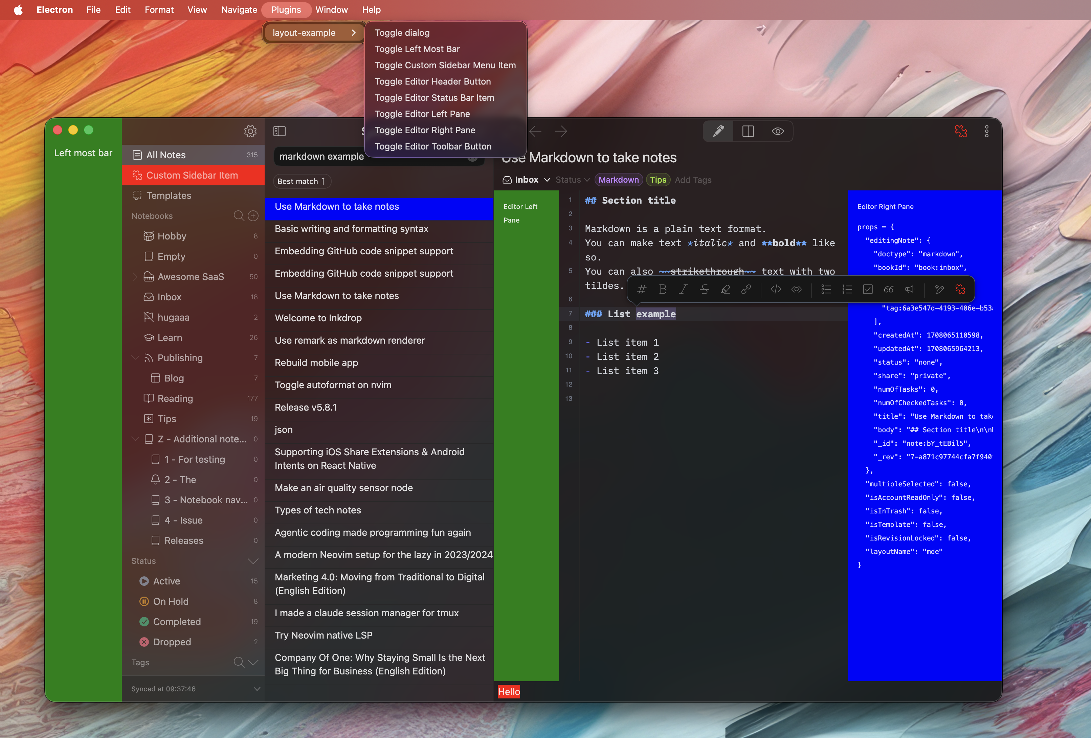Click the Markdown tag
Viewport: 1091px width, 738px height.
pyautogui.click(x=618, y=180)
